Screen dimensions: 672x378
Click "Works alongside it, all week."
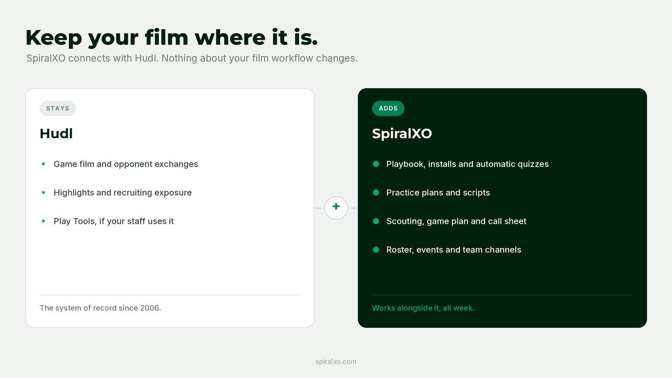(423, 308)
